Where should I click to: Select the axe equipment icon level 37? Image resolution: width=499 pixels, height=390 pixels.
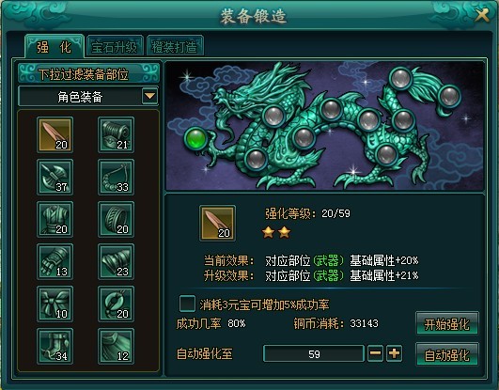55,177
